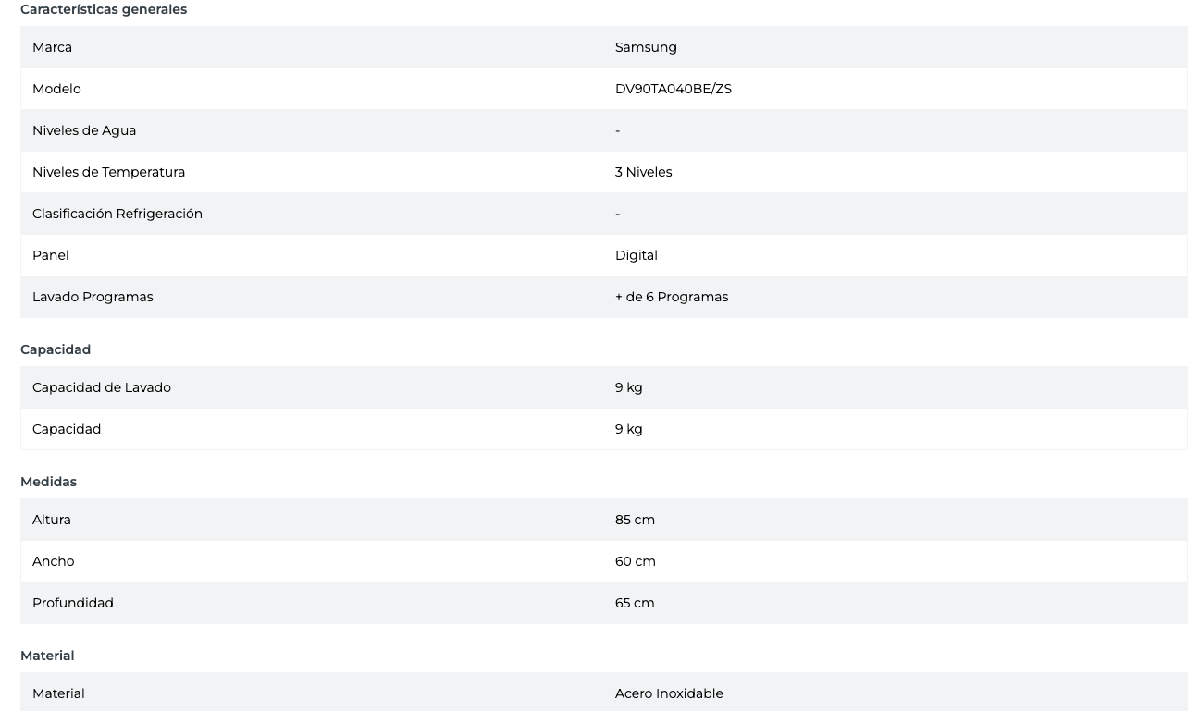Click the 60 cm Ancho value

(635, 561)
